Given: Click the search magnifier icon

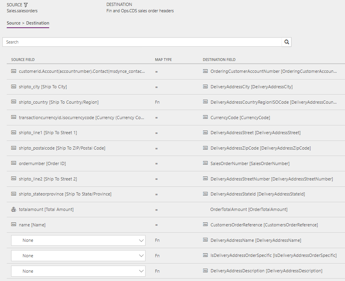Looking at the screenshot, I should (x=286, y=42).
